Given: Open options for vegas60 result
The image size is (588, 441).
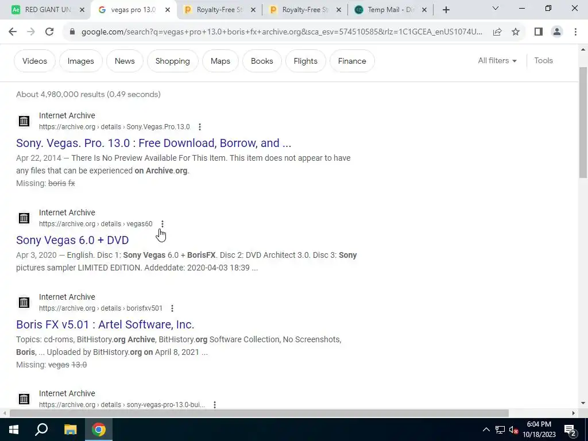Looking at the screenshot, I should tap(163, 224).
